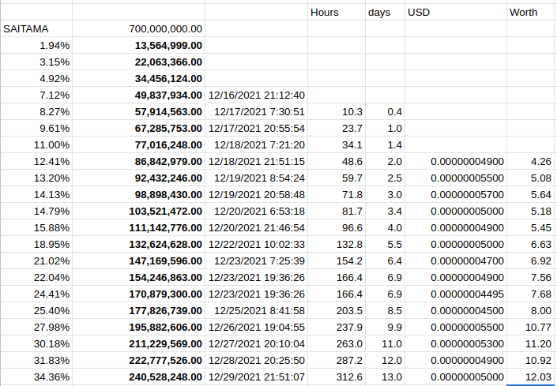Click the 92,432,246.00 amount cell
557x386 pixels.
[x=138, y=178]
